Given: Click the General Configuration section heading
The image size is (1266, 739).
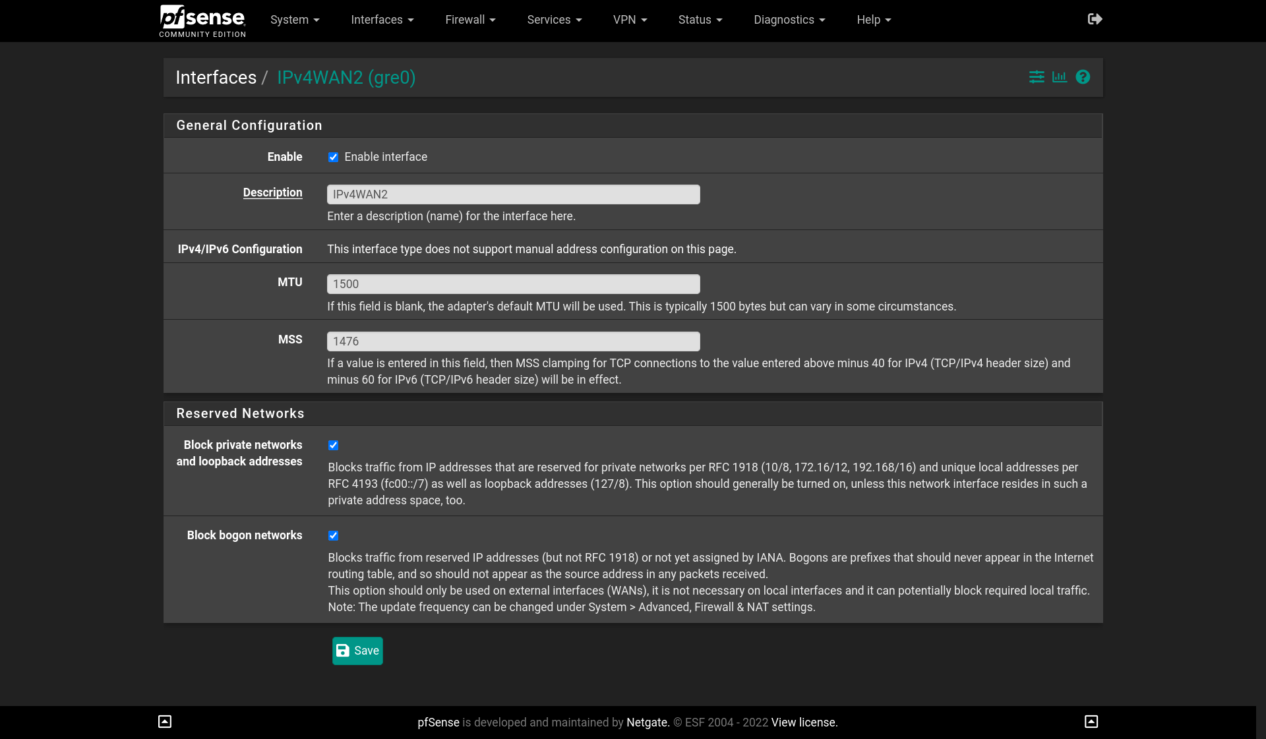Looking at the screenshot, I should click(249, 125).
